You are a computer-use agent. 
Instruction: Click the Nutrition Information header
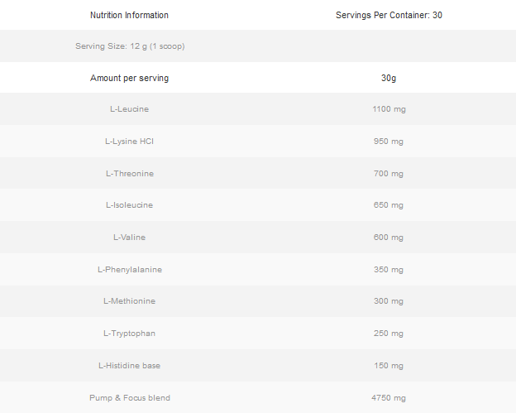pyautogui.click(x=129, y=15)
